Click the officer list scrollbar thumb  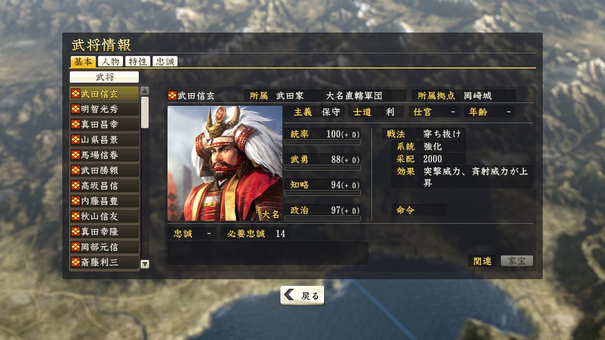point(145,113)
